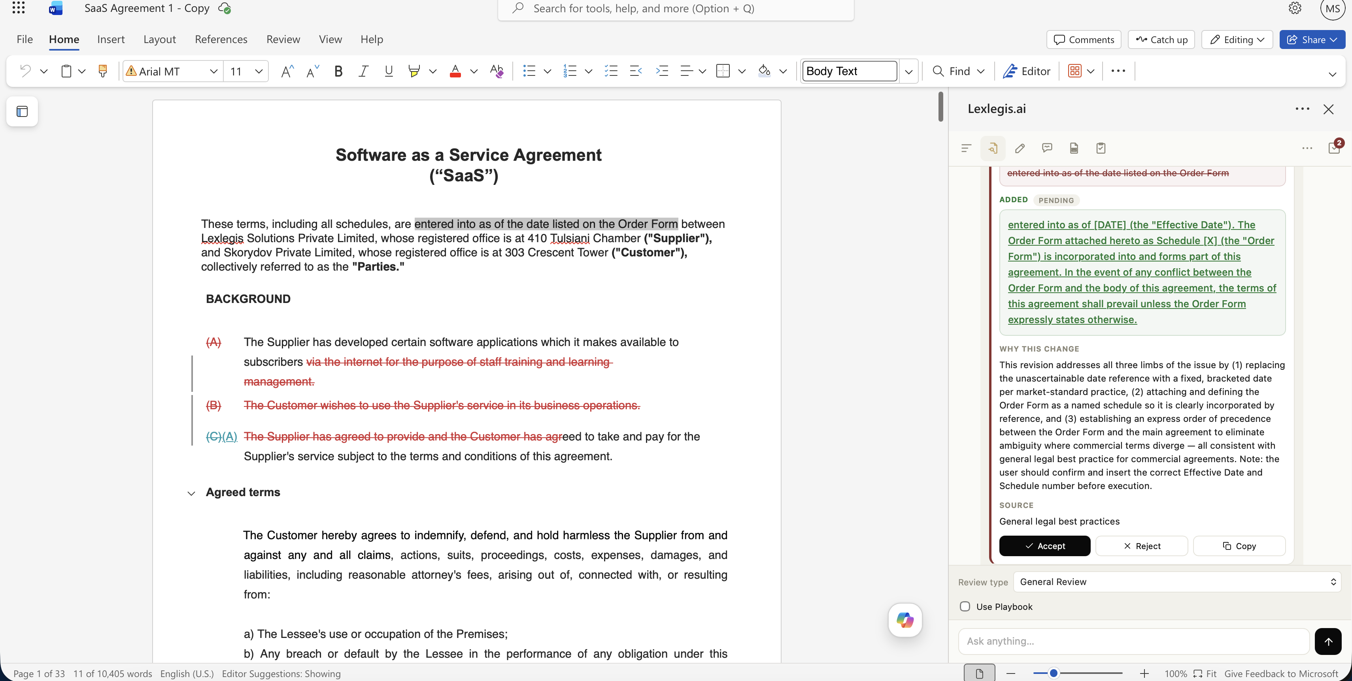Image resolution: width=1352 pixels, height=681 pixels.
Task: Accept the pending change
Action: (x=1044, y=546)
